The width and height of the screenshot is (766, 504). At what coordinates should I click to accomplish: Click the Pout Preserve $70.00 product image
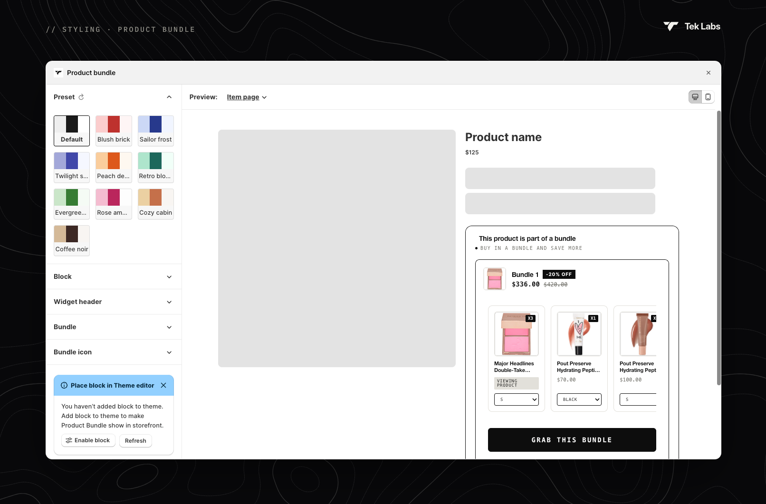point(579,334)
